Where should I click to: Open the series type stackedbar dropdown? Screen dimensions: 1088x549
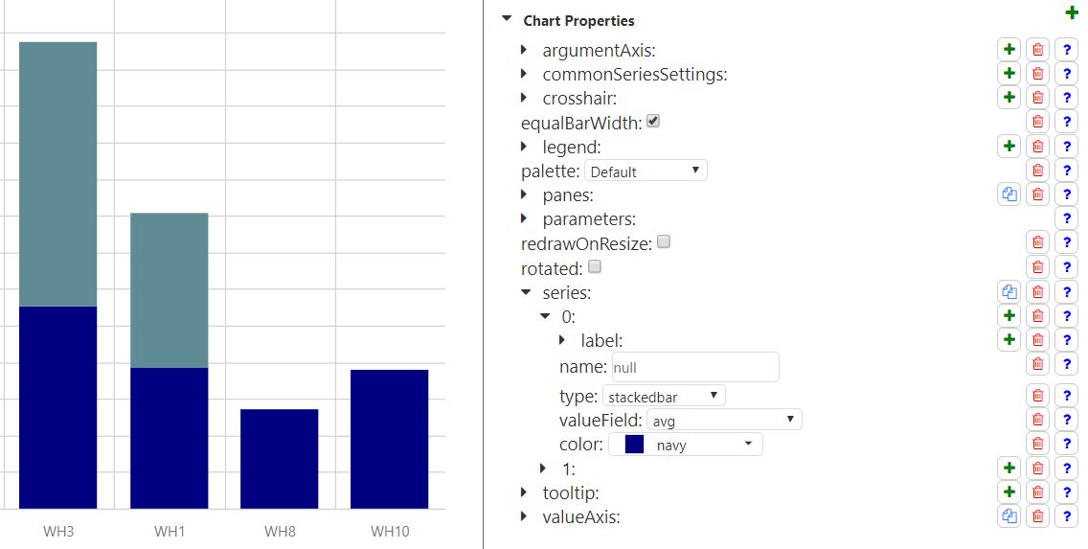point(664,396)
